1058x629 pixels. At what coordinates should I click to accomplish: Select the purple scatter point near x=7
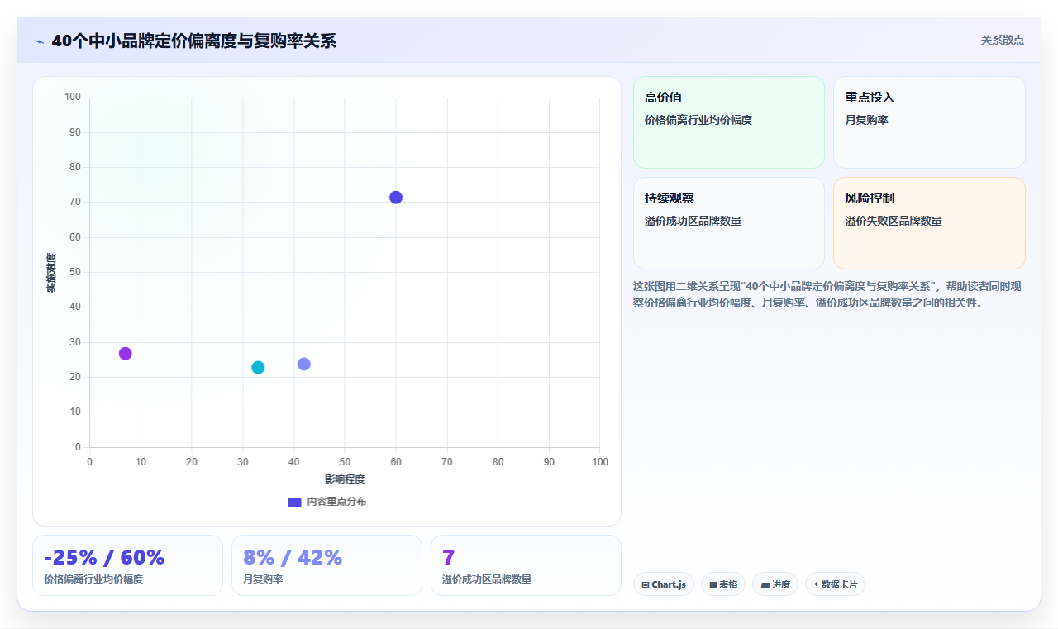(126, 354)
